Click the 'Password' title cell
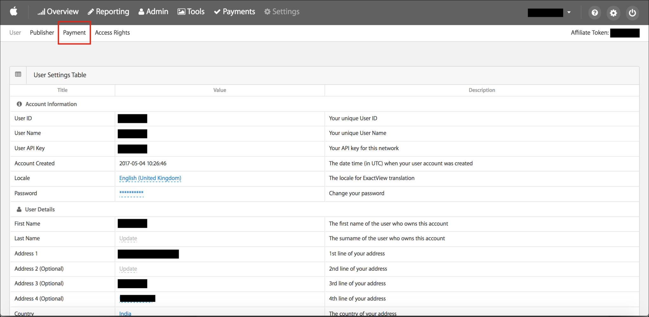This screenshot has width=649, height=317. [x=26, y=193]
